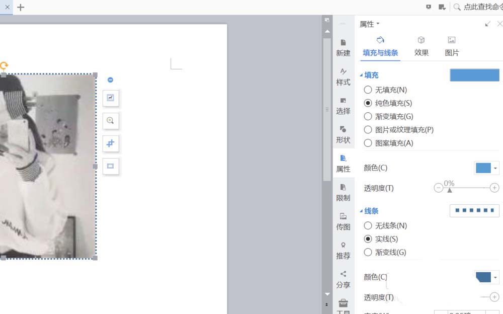Switch line style to 渐变线
Screen dimensions: 503x314
368,252
